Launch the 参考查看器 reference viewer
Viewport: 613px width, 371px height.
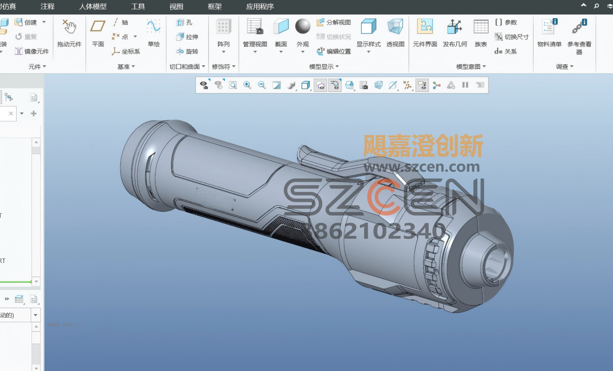pyautogui.click(x=579, y=37)
